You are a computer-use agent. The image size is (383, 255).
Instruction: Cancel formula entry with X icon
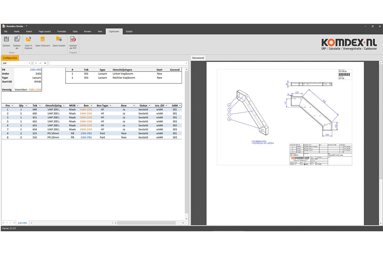pos(36,63)
